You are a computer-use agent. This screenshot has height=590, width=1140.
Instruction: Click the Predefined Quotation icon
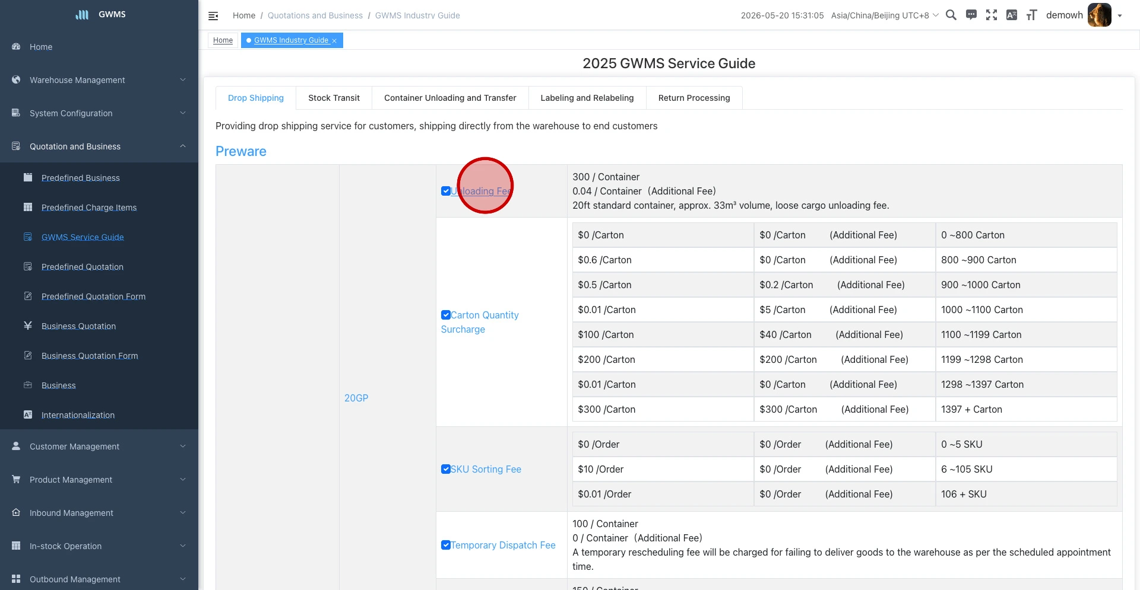(28, 266)
